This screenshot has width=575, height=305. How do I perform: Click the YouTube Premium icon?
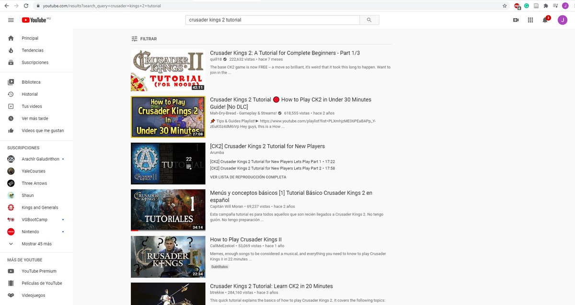(11, 271)
